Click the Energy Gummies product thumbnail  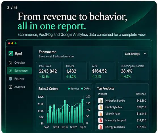101,127
